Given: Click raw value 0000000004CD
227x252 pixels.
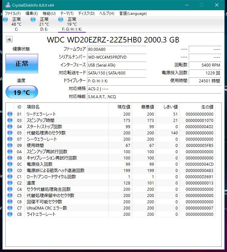Looking at the screenshot, I should coord(199,164).
